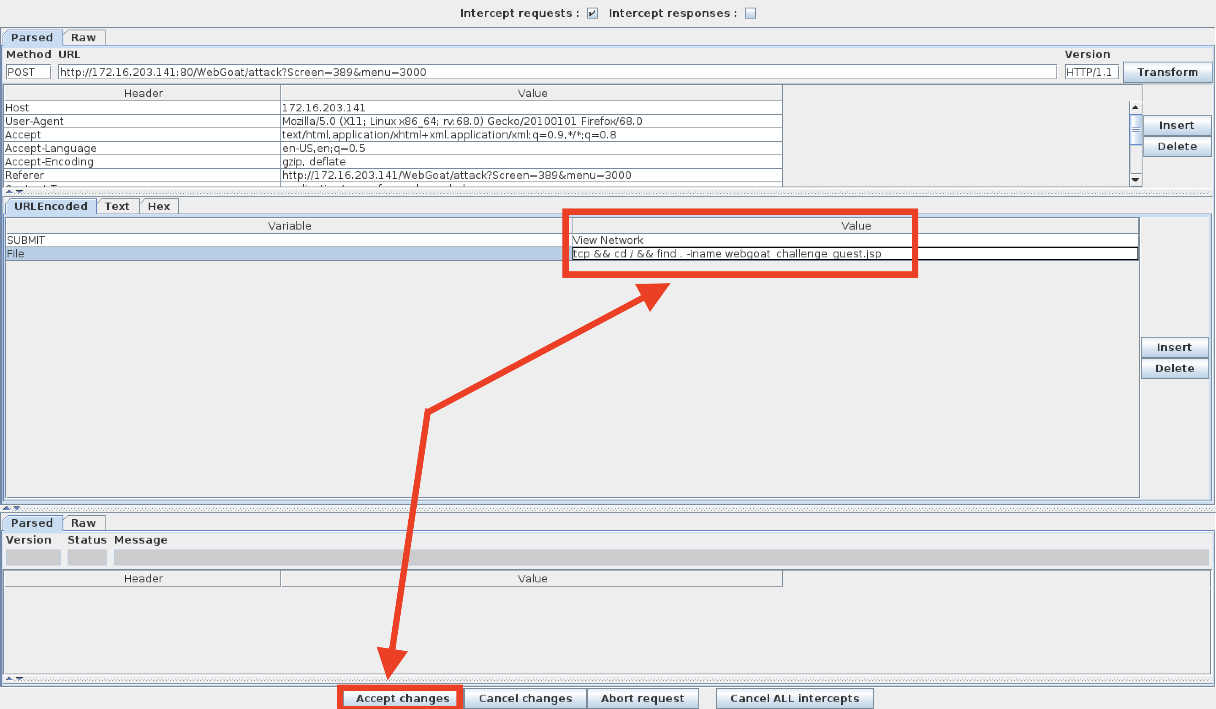Switch to the response Raw tab
1216x709 pixels.
83,523
